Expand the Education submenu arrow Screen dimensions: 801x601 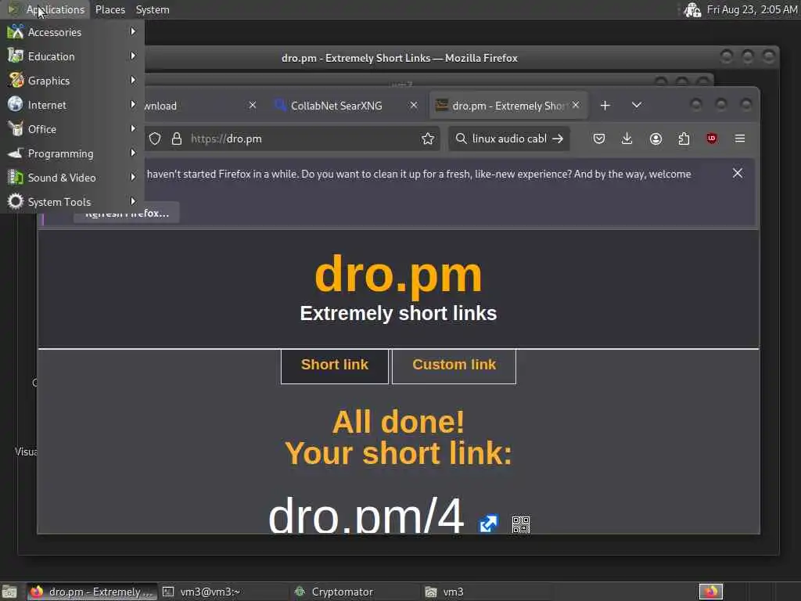(x=133, y=56)
